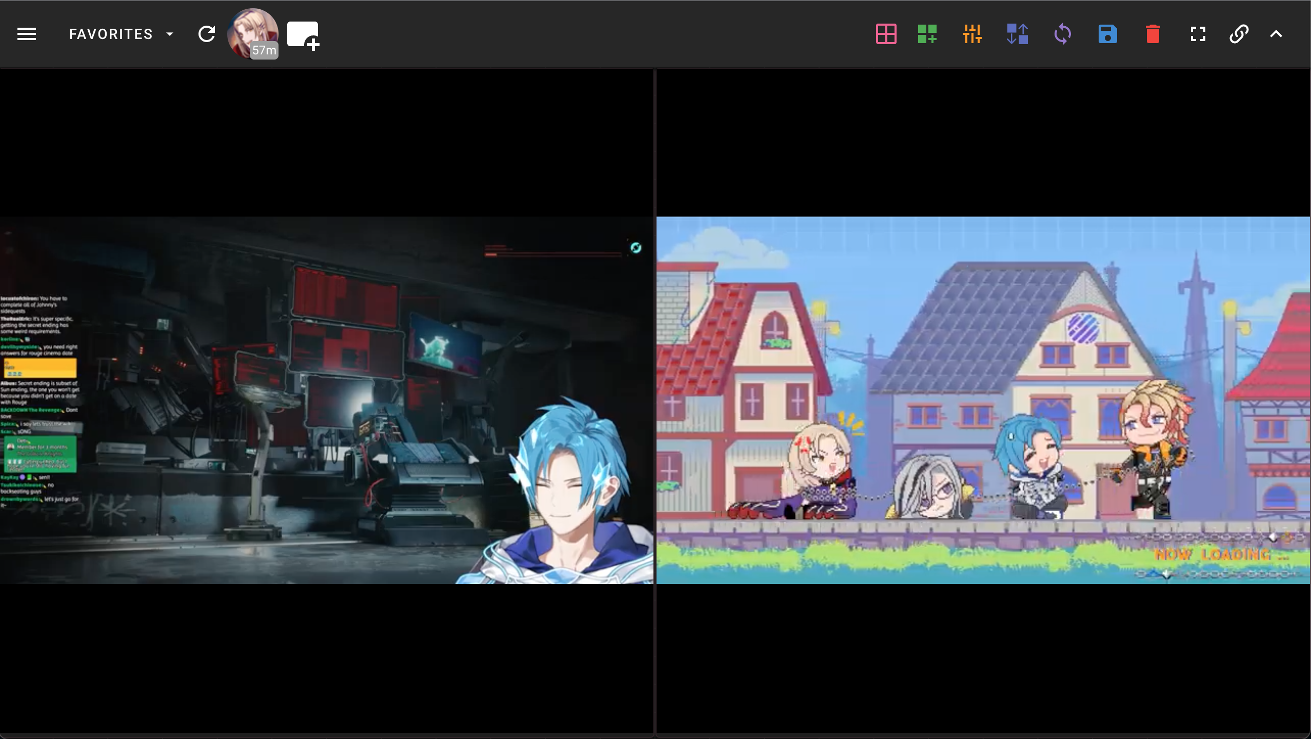Click the divider between the two video cells
Viewport: 1311px width, 739px height.
pos(655,400)
